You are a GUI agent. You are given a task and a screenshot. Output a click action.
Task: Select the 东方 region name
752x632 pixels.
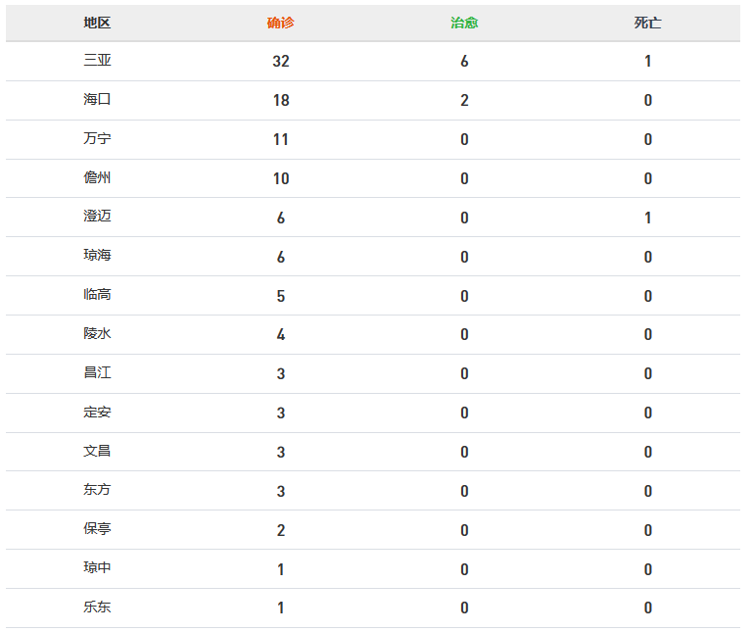(97, 490)
